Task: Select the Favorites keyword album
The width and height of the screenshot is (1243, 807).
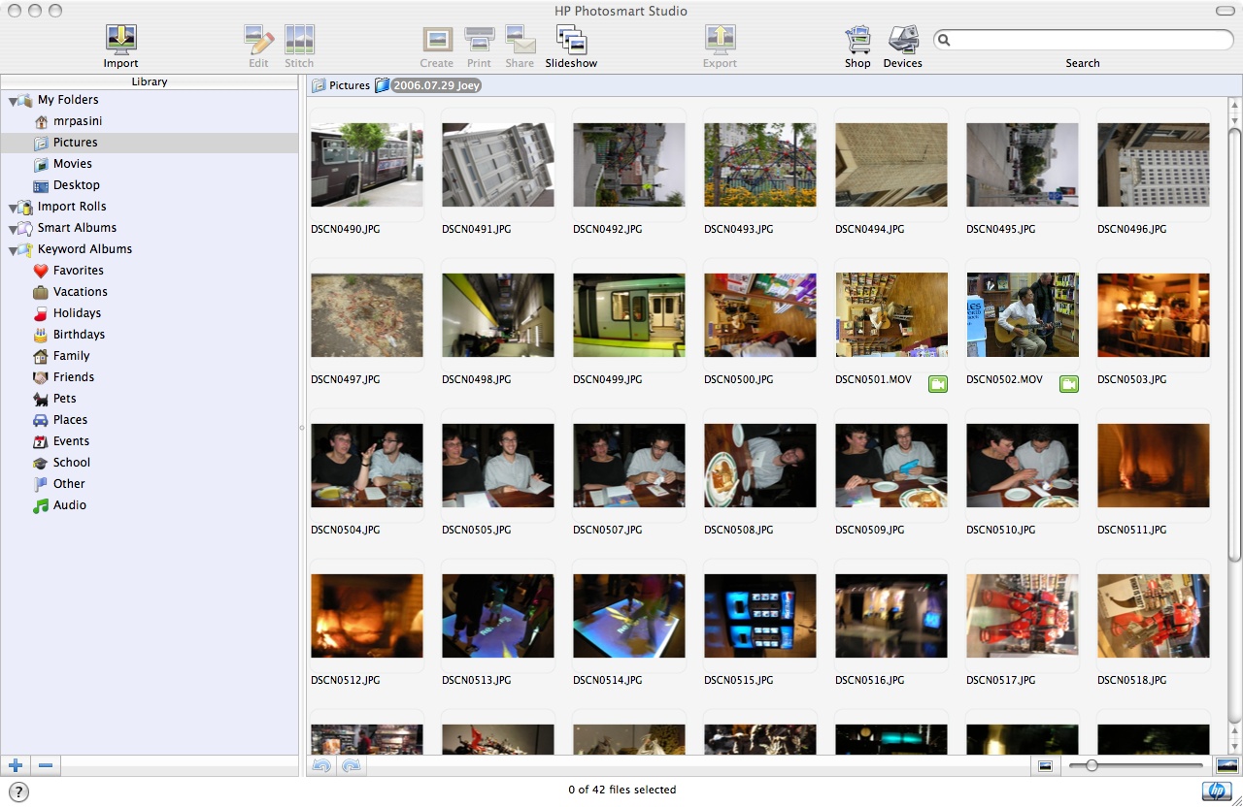Action: [x=78, y=271]
